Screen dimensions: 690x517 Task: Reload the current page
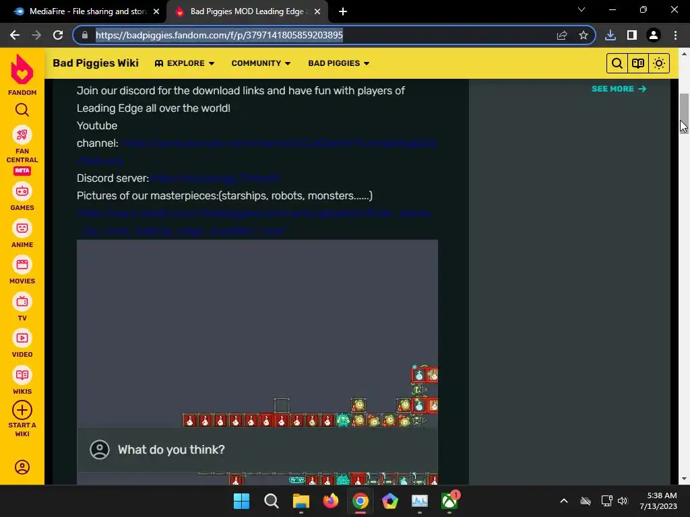coord(58,35)
